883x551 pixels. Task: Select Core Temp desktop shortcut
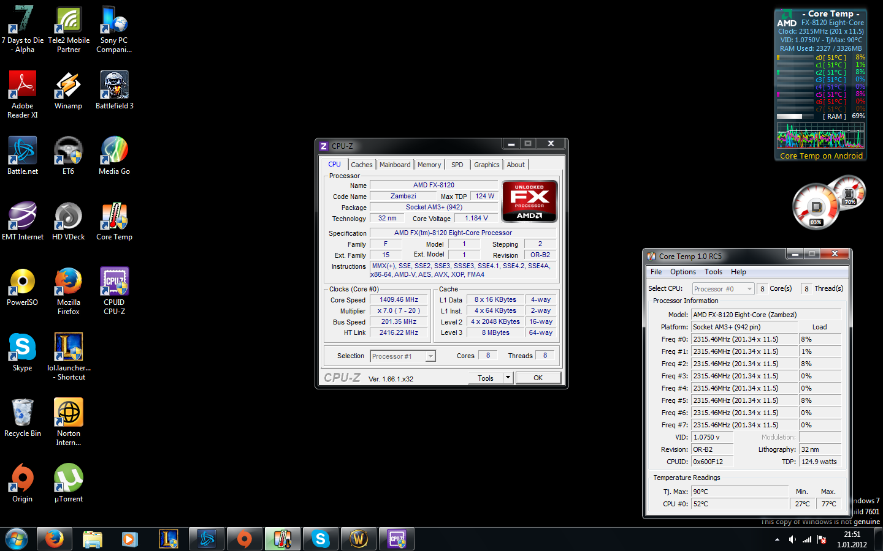pyautogui.click(x=114, y=222)
